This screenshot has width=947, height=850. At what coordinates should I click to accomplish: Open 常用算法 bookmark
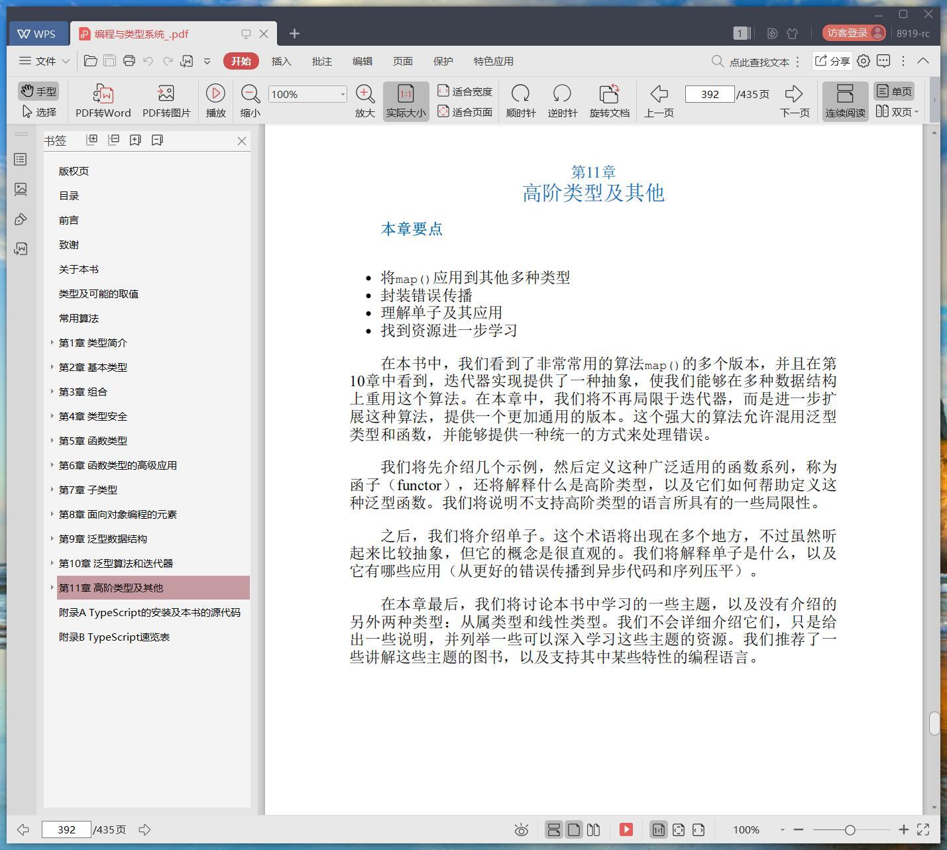tap(79, 318)
